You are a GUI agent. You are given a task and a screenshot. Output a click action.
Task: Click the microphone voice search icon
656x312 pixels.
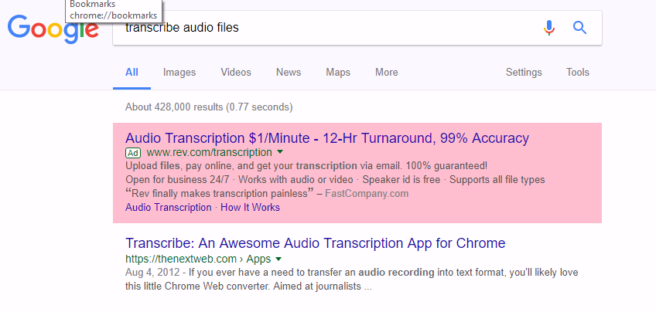click(549, 28)
